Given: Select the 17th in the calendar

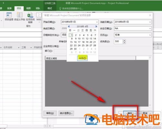Looking at the screenshot, I should (79, 42).
